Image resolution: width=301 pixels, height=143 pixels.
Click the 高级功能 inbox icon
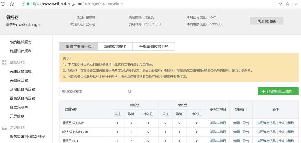[5, 128]
